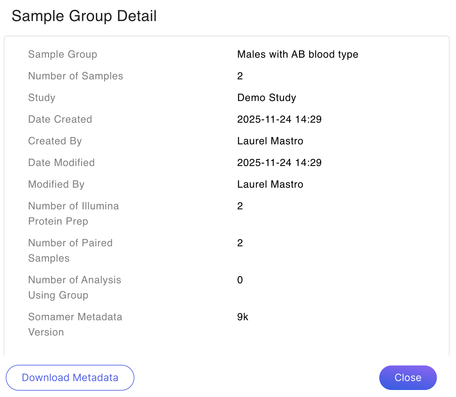Click the Number of Analysis Using Group label
This screenshot has width=456, height=397.
click(x=75, y=287)
